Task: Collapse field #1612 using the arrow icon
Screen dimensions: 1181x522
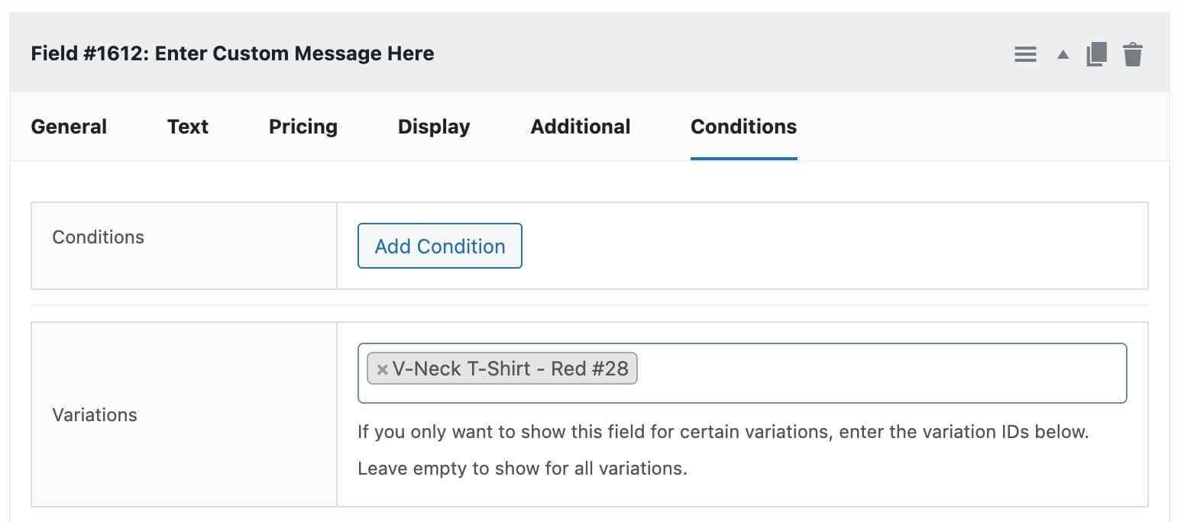Action: coord(1062,53)
